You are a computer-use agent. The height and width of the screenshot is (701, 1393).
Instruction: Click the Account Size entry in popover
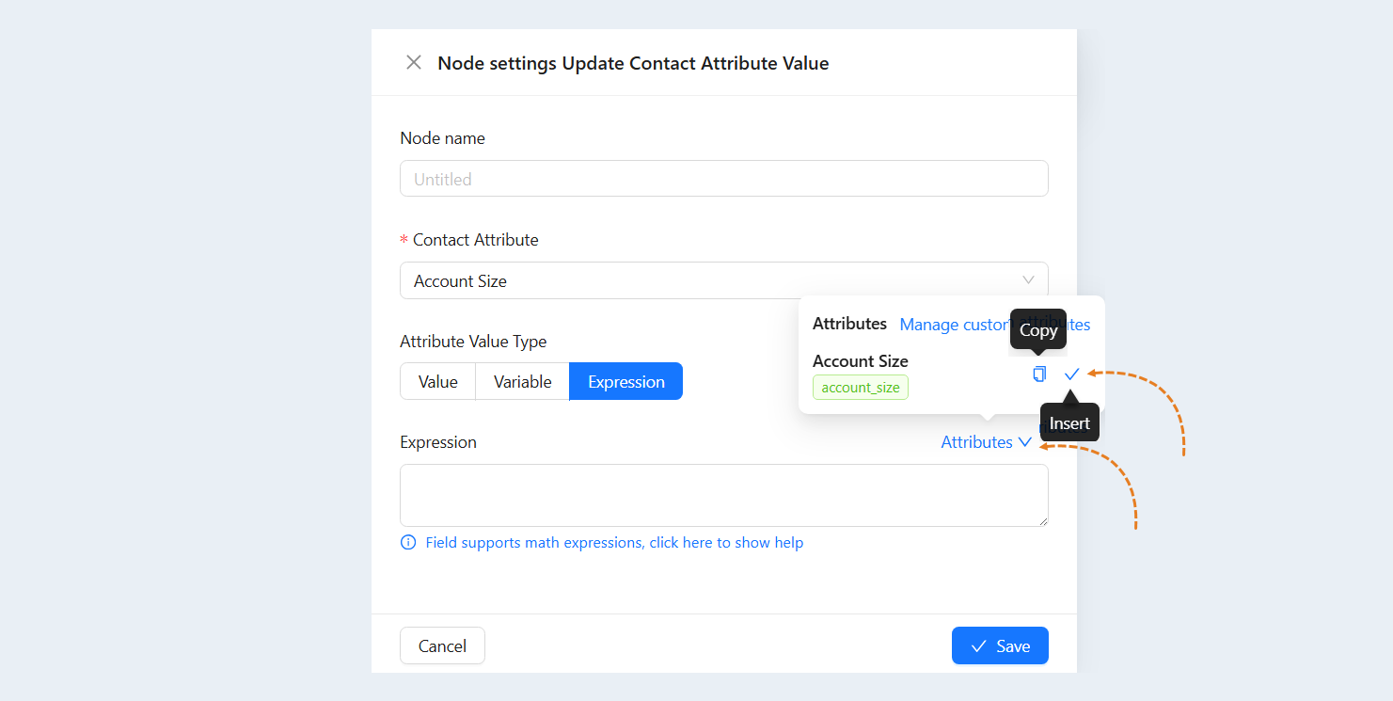pos(861,361)
